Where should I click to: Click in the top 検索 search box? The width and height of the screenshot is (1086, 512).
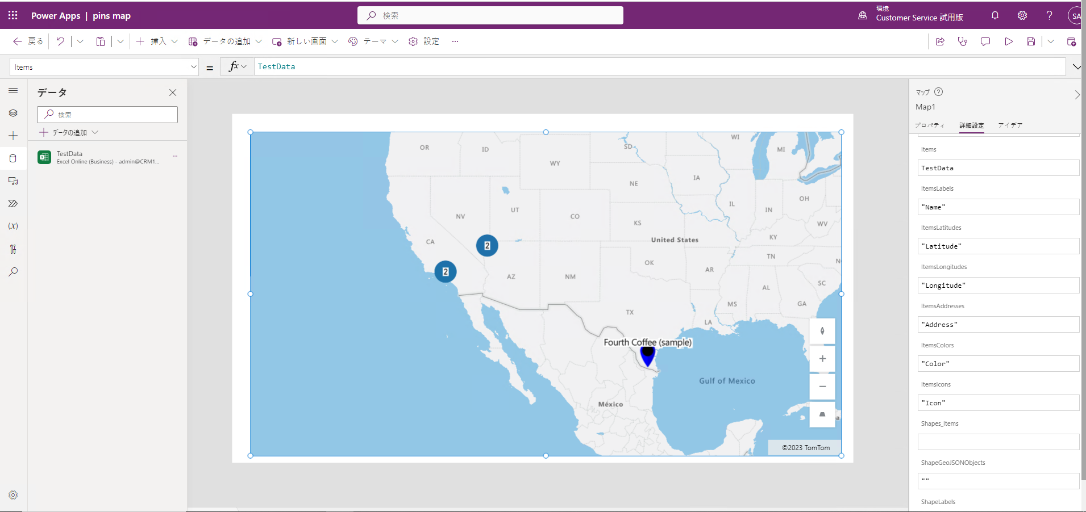tap(490, 15)
